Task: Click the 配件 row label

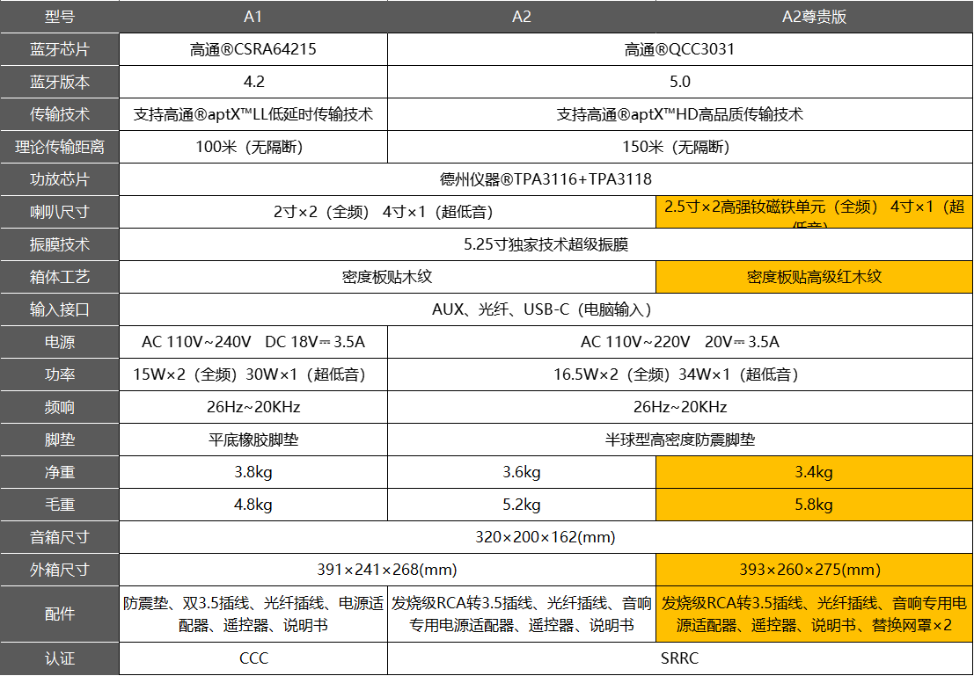Action: point(60,614)
